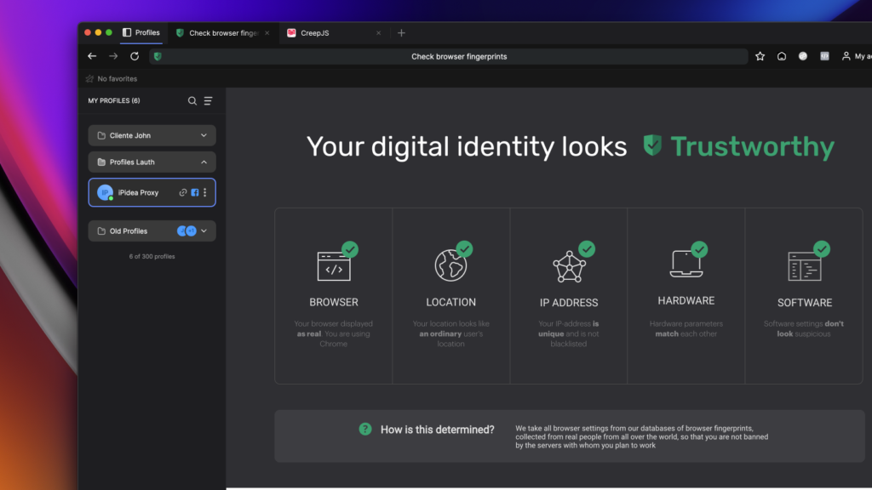The width and height of the screenshot is (872, 490).
Task: Select the iPidea Proxy profile
Action: click(x=138, y=193)
